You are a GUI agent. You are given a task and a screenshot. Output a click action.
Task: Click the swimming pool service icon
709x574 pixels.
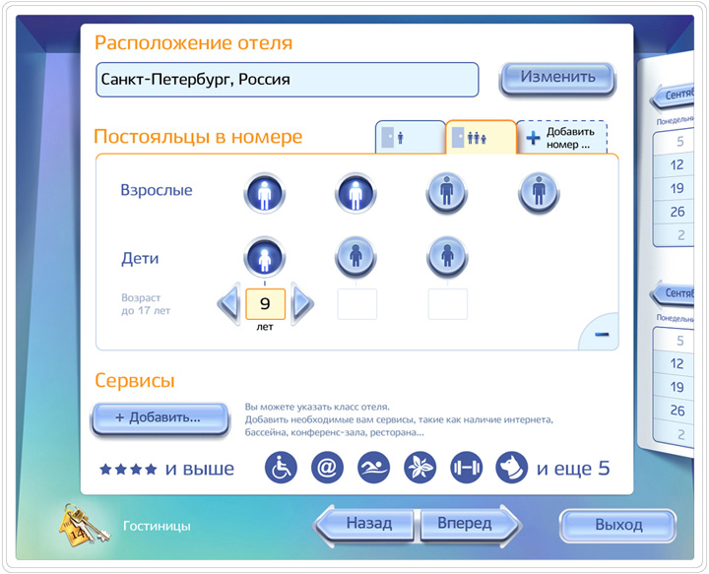pyautogui.click(x=373, y=469)
